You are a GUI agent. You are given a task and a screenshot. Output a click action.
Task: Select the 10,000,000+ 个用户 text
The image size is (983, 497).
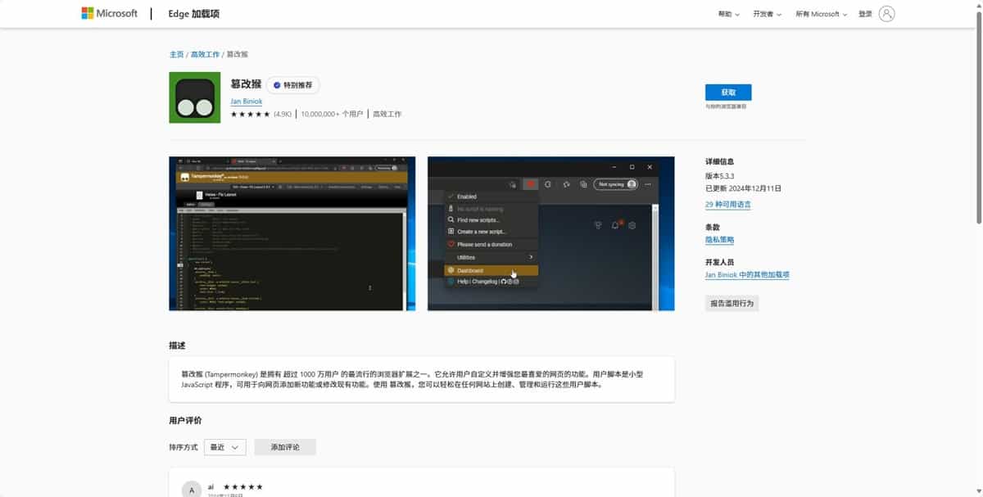pyautogui.click(x=332, y=114)
